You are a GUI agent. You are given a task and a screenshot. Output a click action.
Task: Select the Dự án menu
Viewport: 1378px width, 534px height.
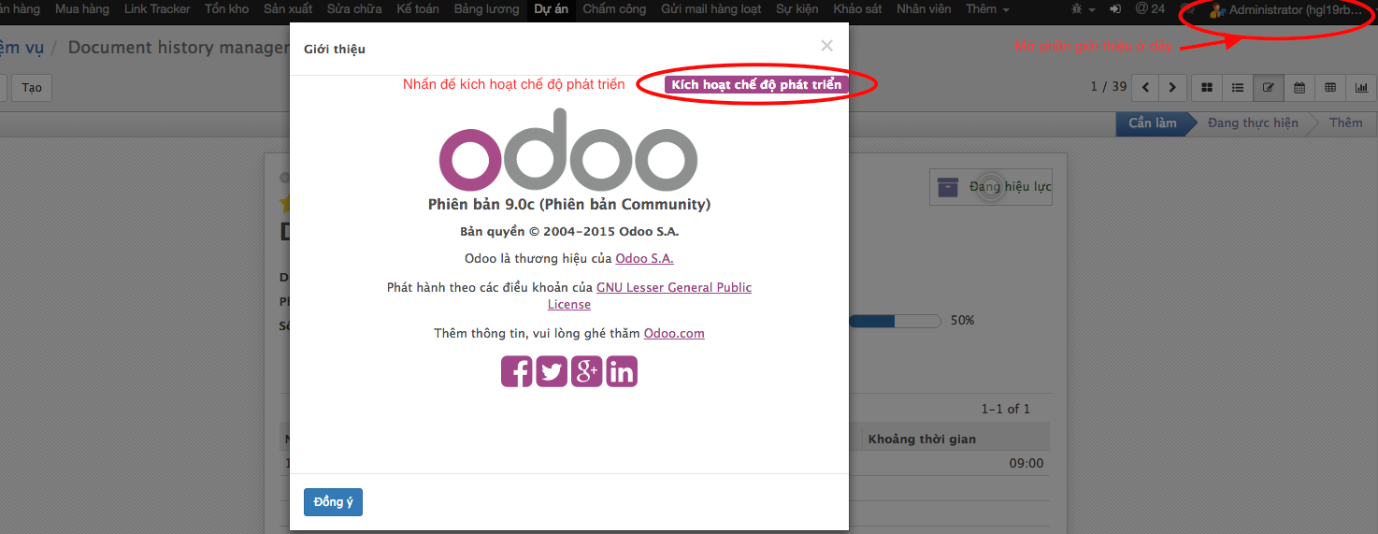551,9
